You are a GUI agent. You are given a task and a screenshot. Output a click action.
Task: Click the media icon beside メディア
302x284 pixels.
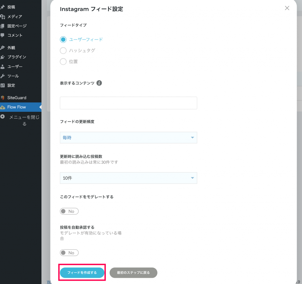[x=2, y=17]
